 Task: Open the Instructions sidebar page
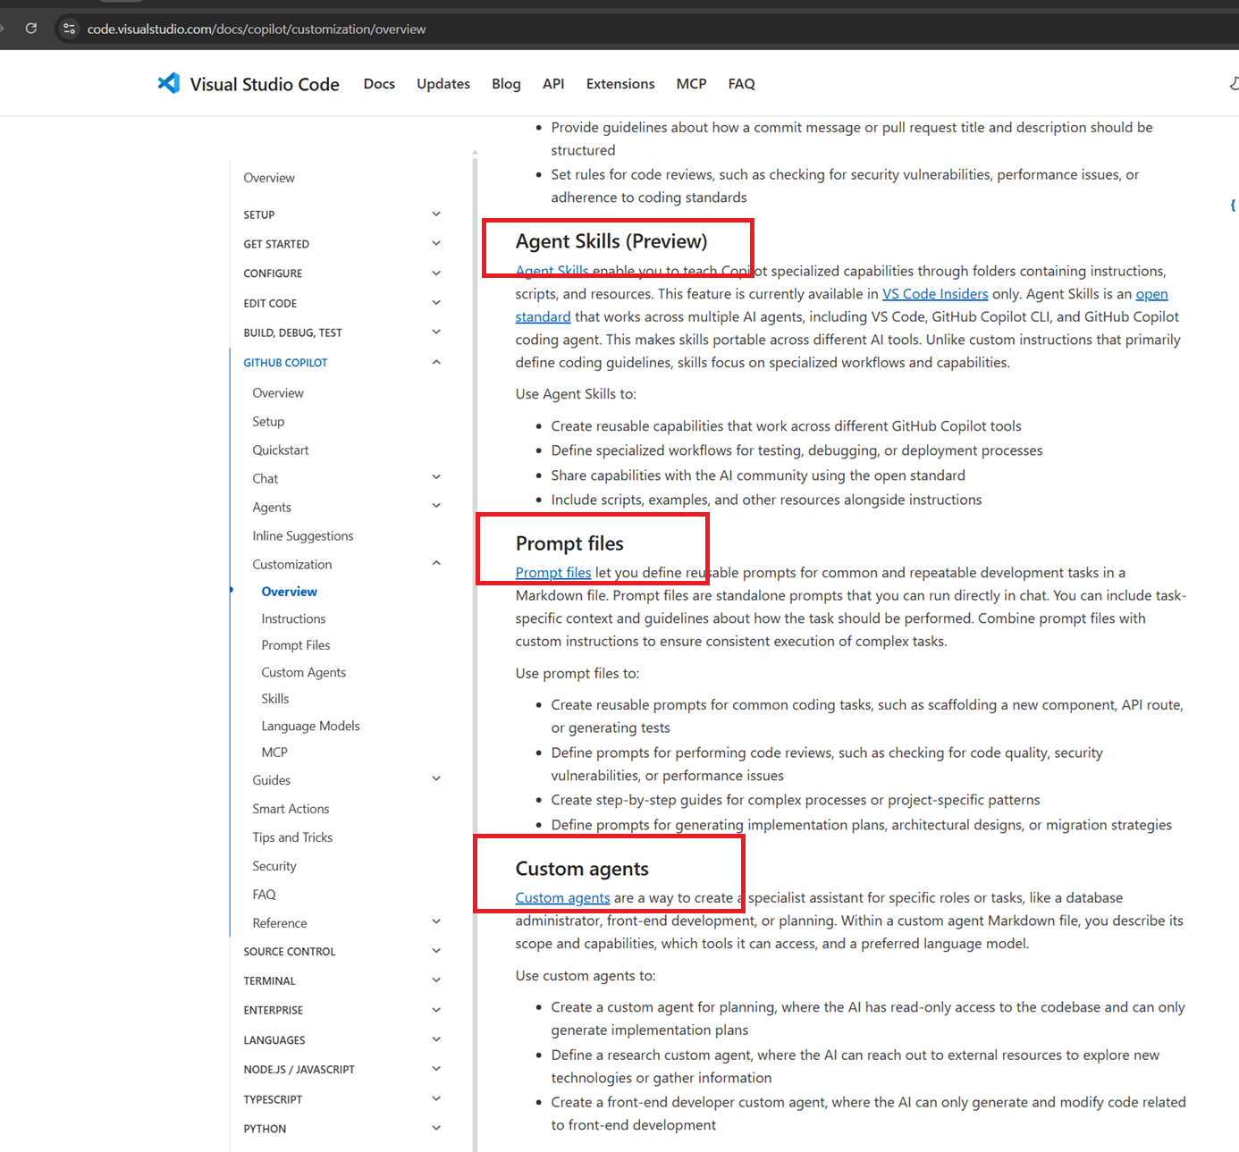pos(293,618)
